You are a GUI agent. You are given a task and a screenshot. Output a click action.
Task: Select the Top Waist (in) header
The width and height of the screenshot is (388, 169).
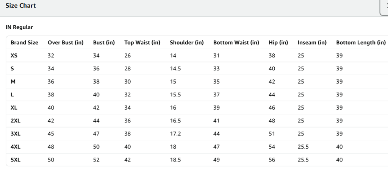142,42
